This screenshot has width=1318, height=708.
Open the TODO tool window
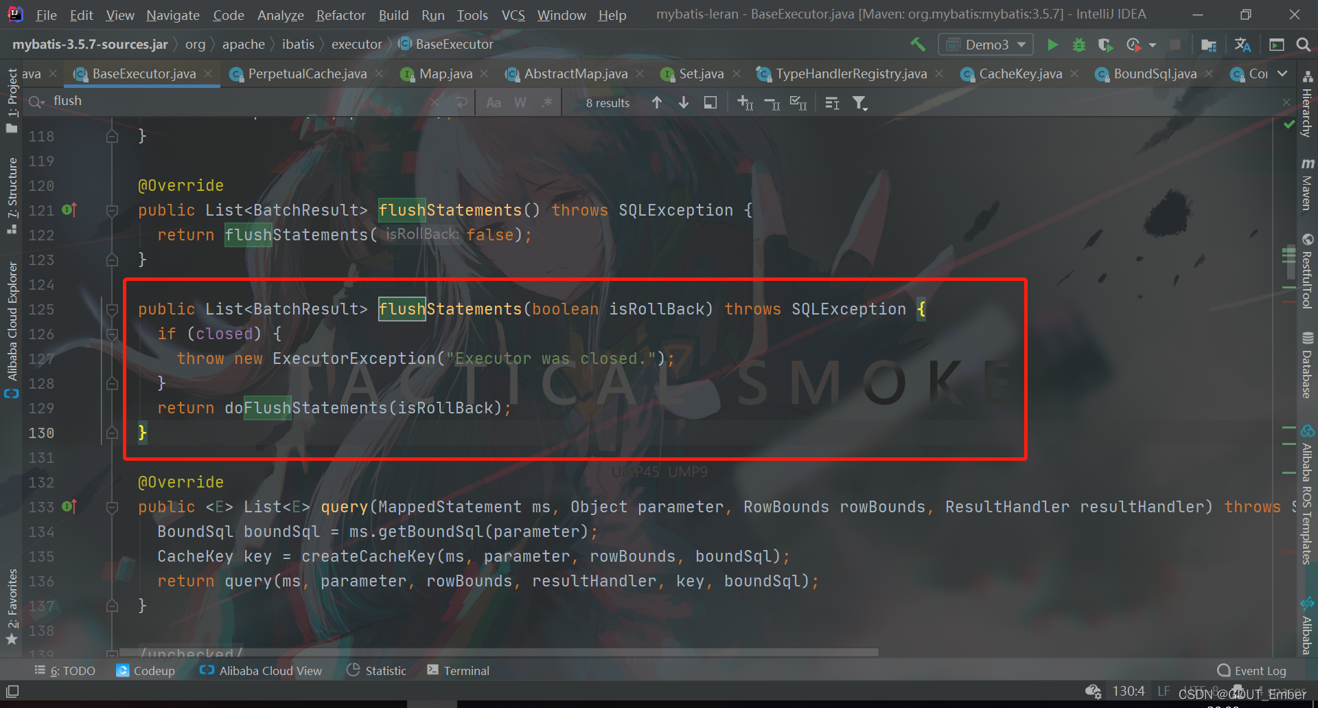(x=65, y=670)
